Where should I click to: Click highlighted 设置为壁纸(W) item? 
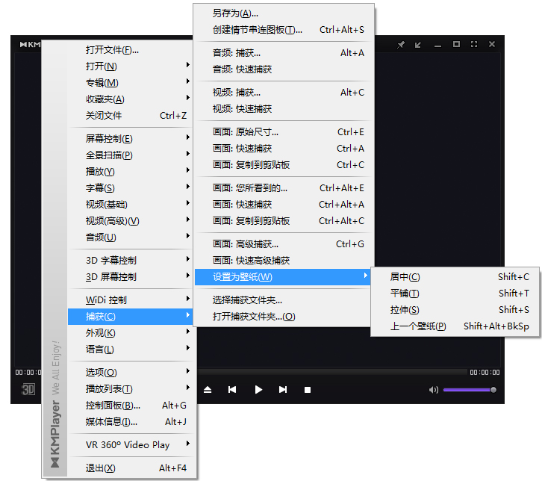284,277
